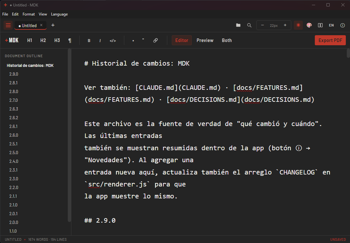Switch to Editor view mode
This screenshot has height=243, width=350.
pos(182,40)
